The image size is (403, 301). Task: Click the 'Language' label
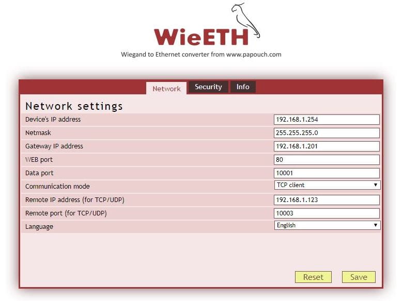[x=39, y=227]
